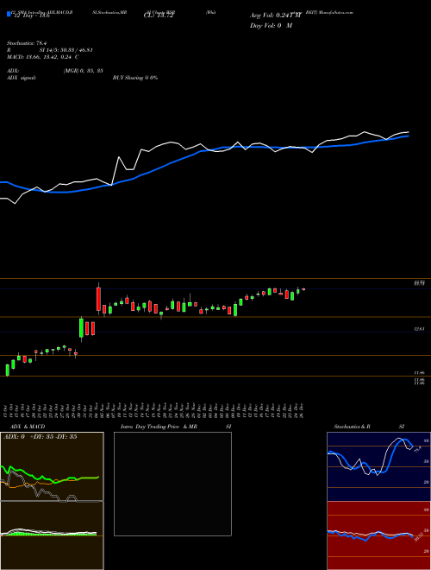Open the MunafaSutra.com watermark link
This screenshot has height=570, width=431.
click(x=336, y=12)
